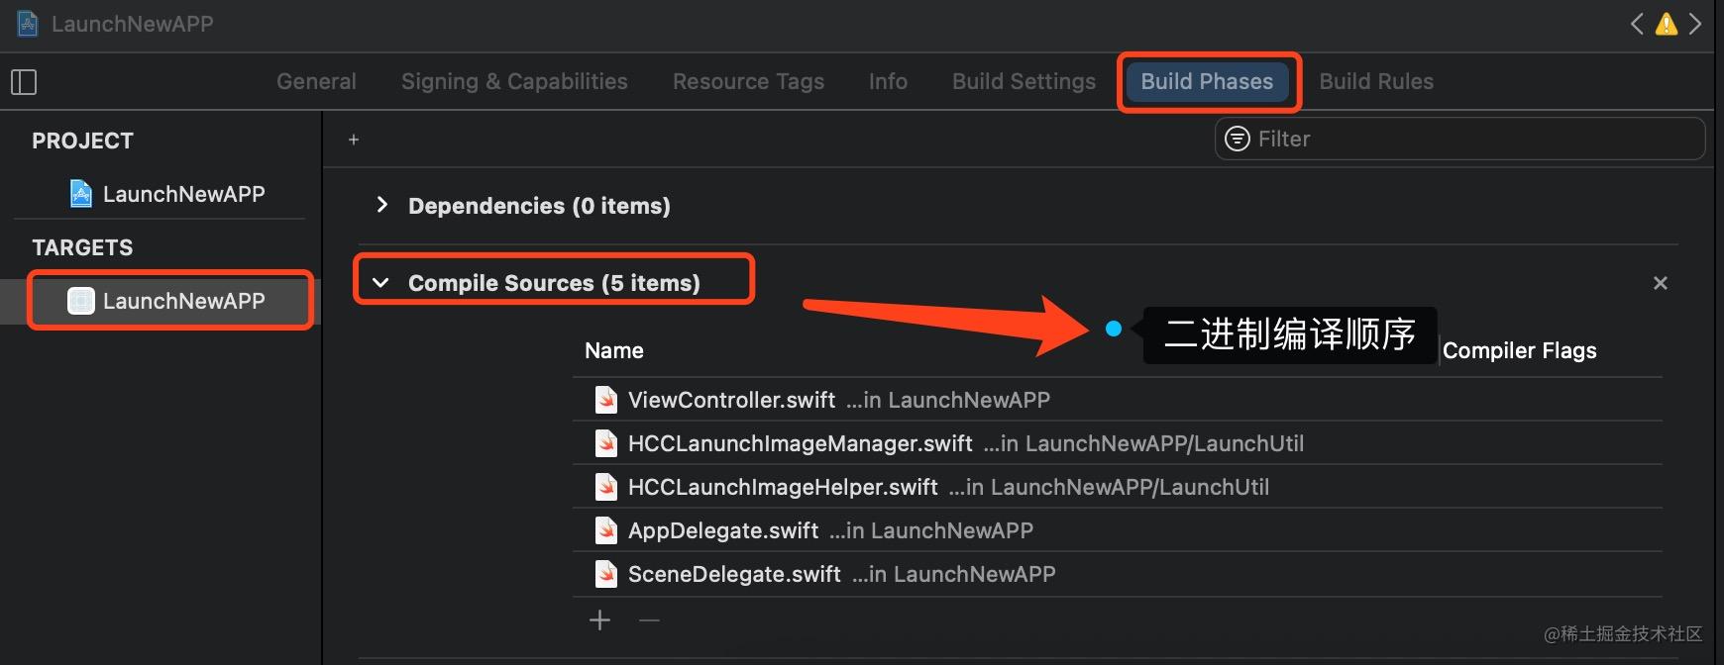Click the Swift icon of ViewController.swift
The height and width of the screenshot is (665, 1724).
[x=606, y=400]
